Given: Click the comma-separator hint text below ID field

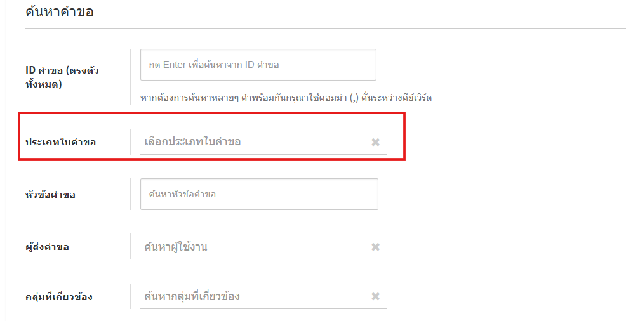Looking at the screenshot, I should coord(286,98).
